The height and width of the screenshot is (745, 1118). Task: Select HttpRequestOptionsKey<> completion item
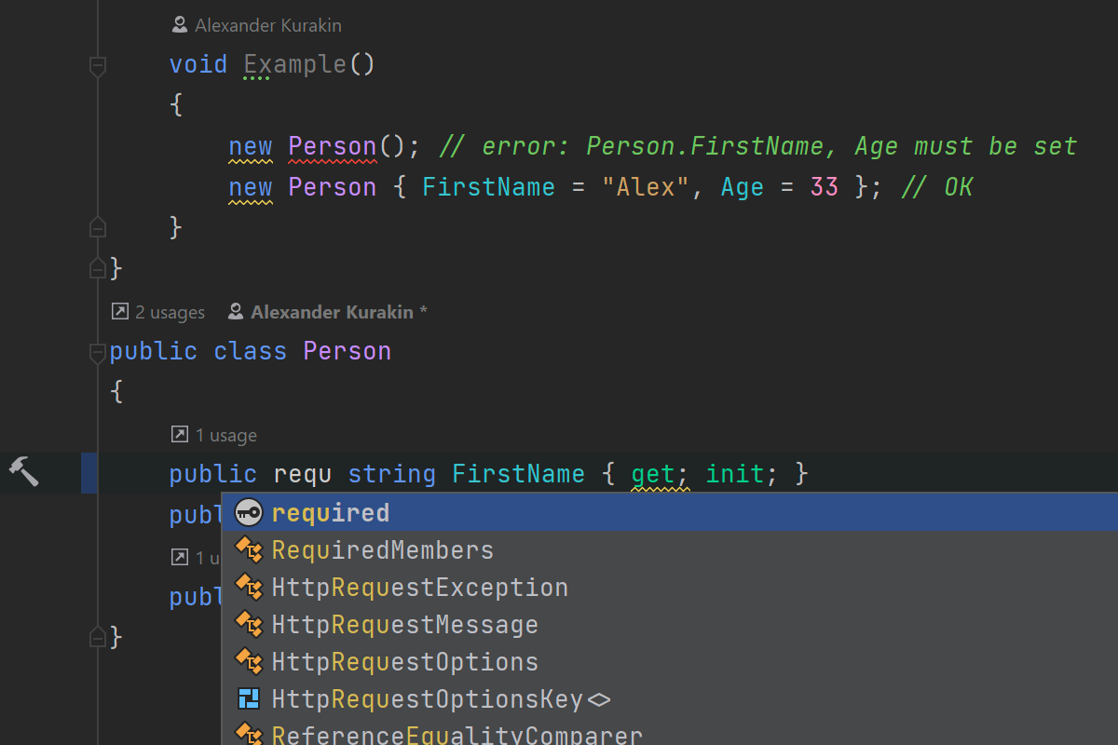click(x=440, y=699)
